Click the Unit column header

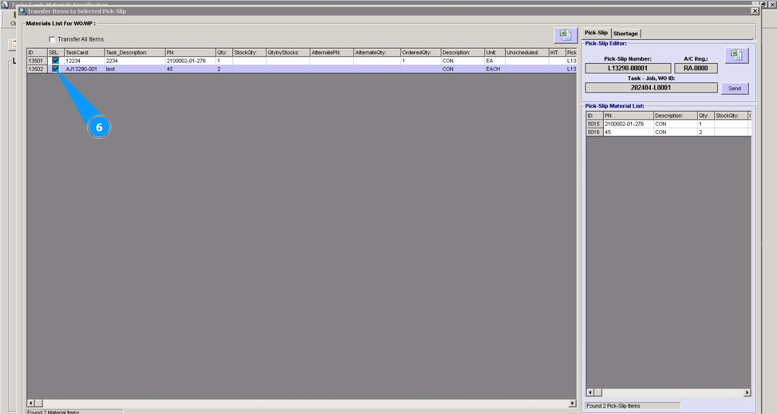(495, 53)
